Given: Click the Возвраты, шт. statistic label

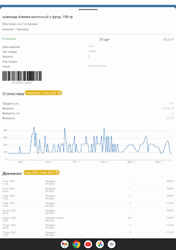Looking at the screenshot, I should [11, 113].
